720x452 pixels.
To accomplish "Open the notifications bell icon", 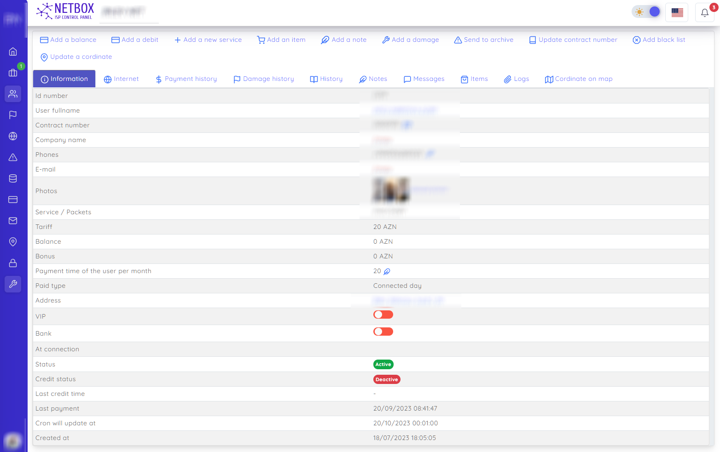I will [704, 12].
